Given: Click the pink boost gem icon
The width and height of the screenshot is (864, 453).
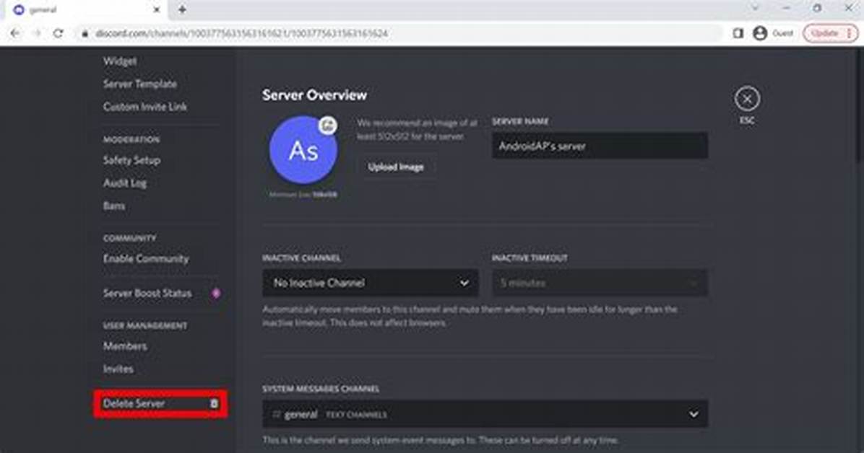Looking at the screenshot, I should coord(216,294).
